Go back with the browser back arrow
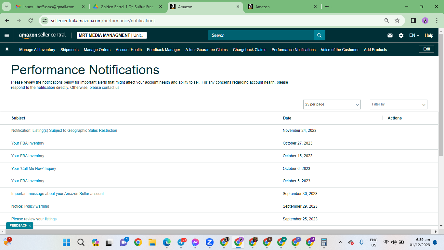Viewport: 444px width, 250px height. pyautogui.click(x=7, y=21)
